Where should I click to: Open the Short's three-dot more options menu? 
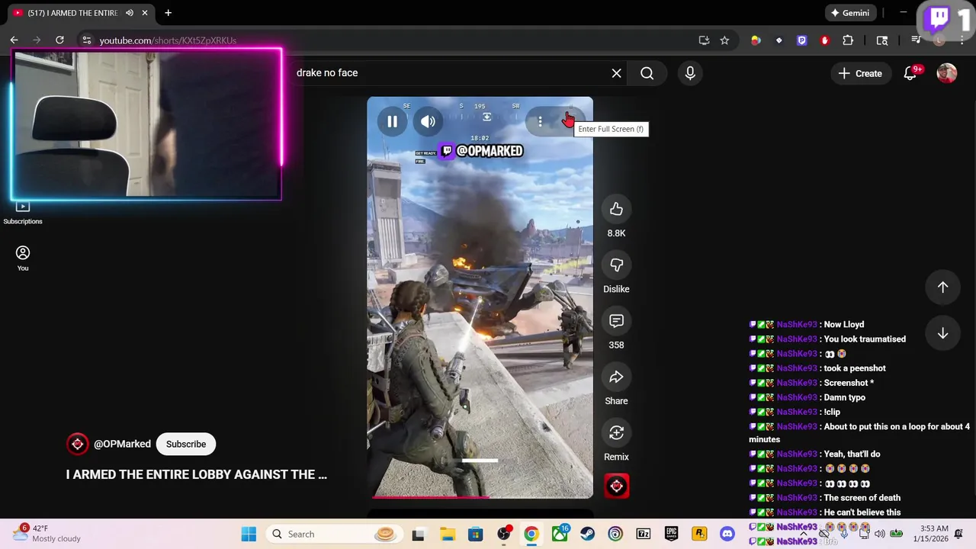point(540,121)
